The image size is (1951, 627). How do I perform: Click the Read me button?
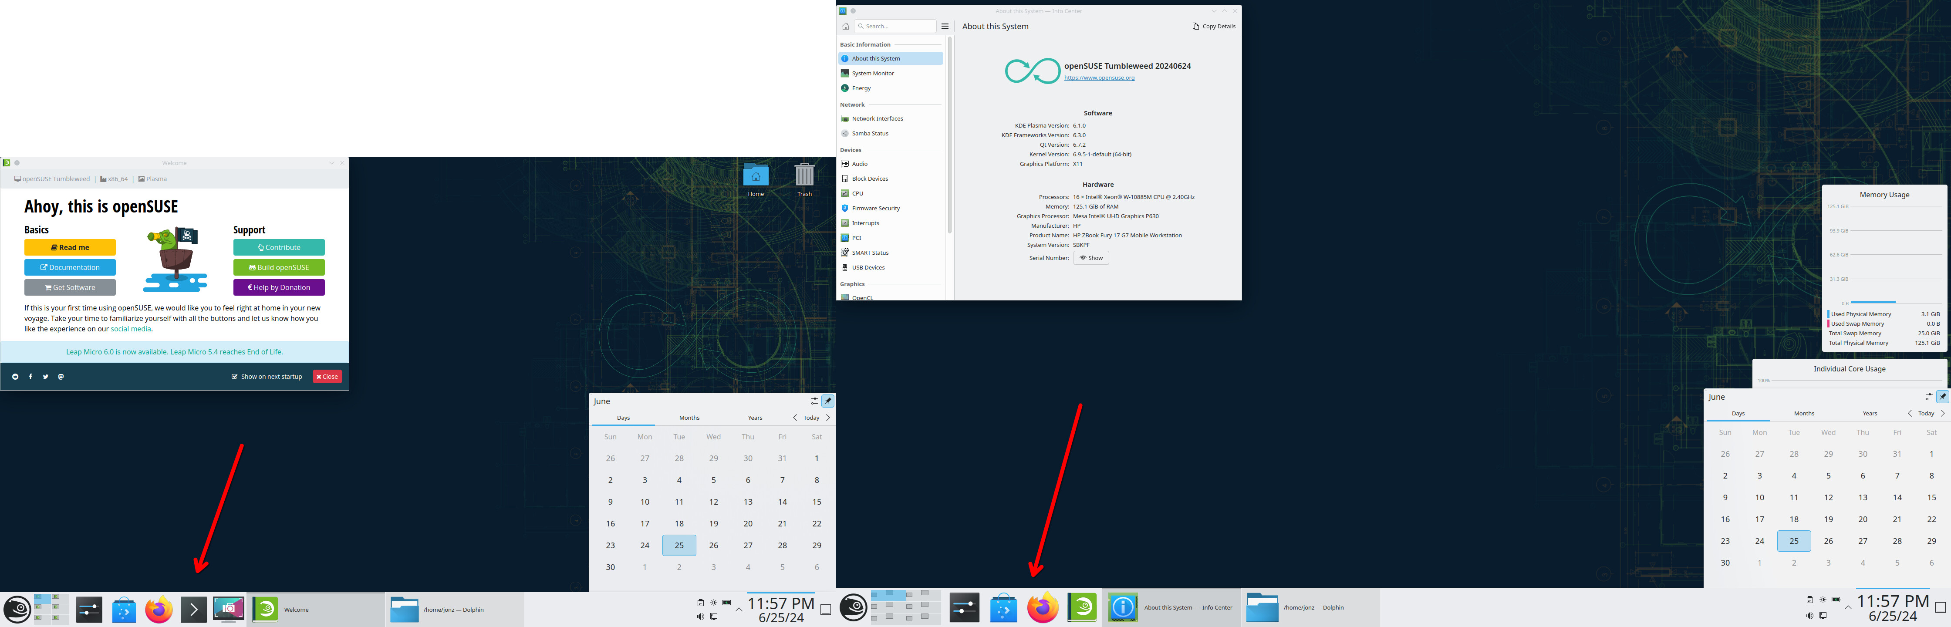pos(70,248)
